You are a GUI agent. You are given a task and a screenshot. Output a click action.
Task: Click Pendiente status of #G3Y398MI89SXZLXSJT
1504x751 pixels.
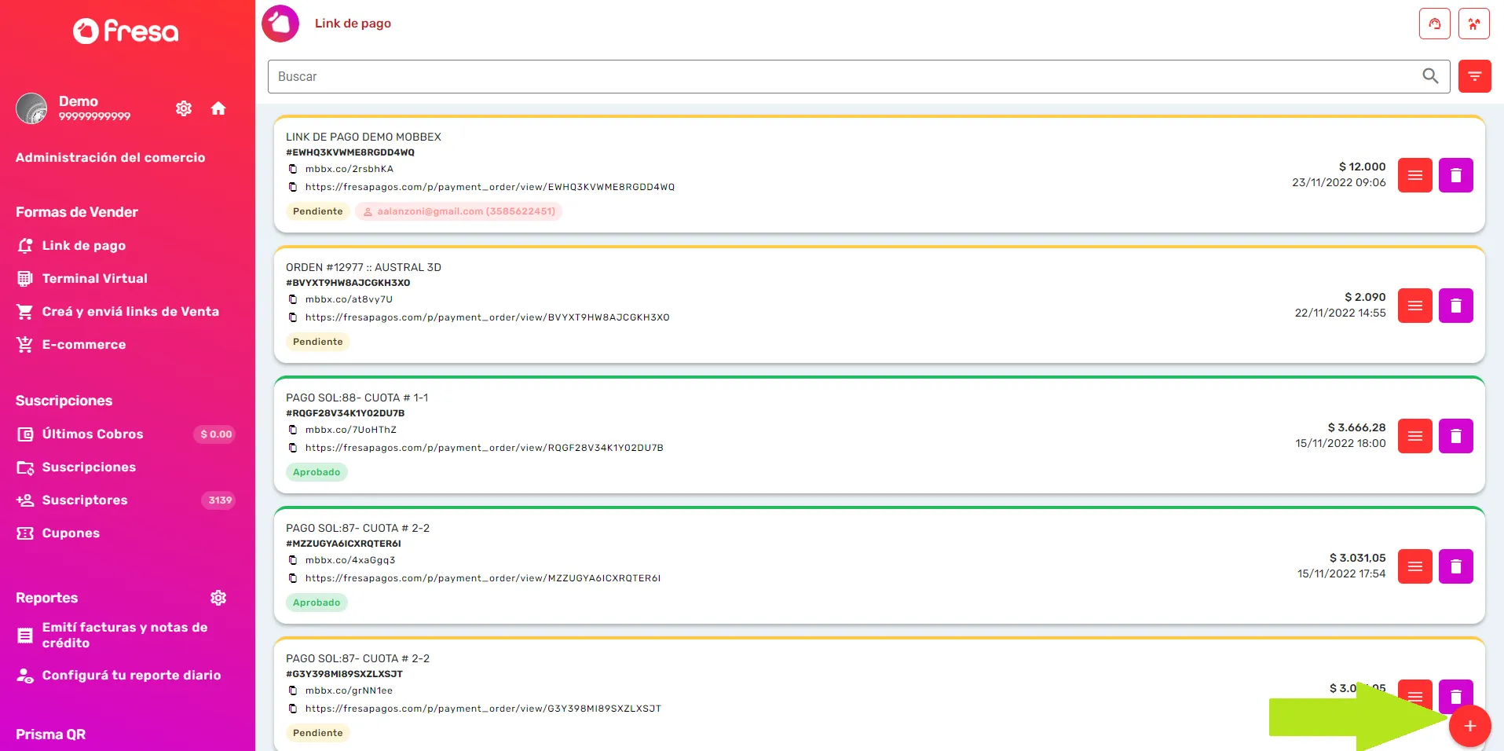pos(318,733)
